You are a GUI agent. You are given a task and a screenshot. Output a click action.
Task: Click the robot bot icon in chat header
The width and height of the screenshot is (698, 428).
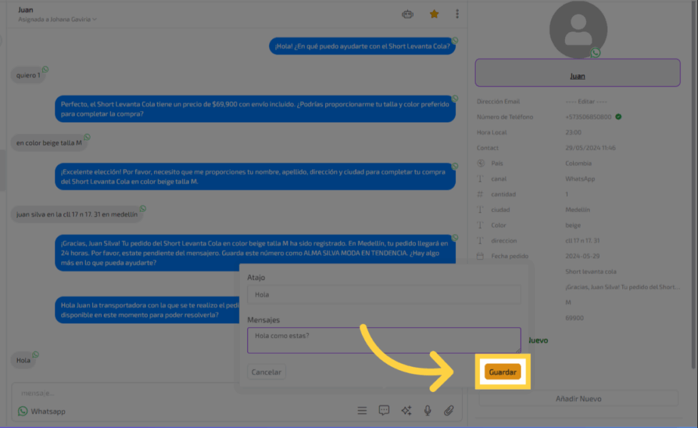(408, 14)
